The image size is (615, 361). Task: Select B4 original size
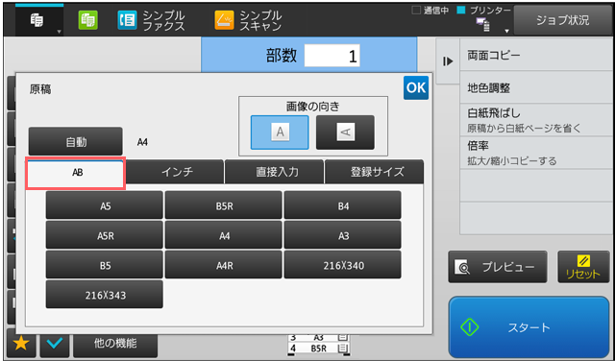[342, 205]
